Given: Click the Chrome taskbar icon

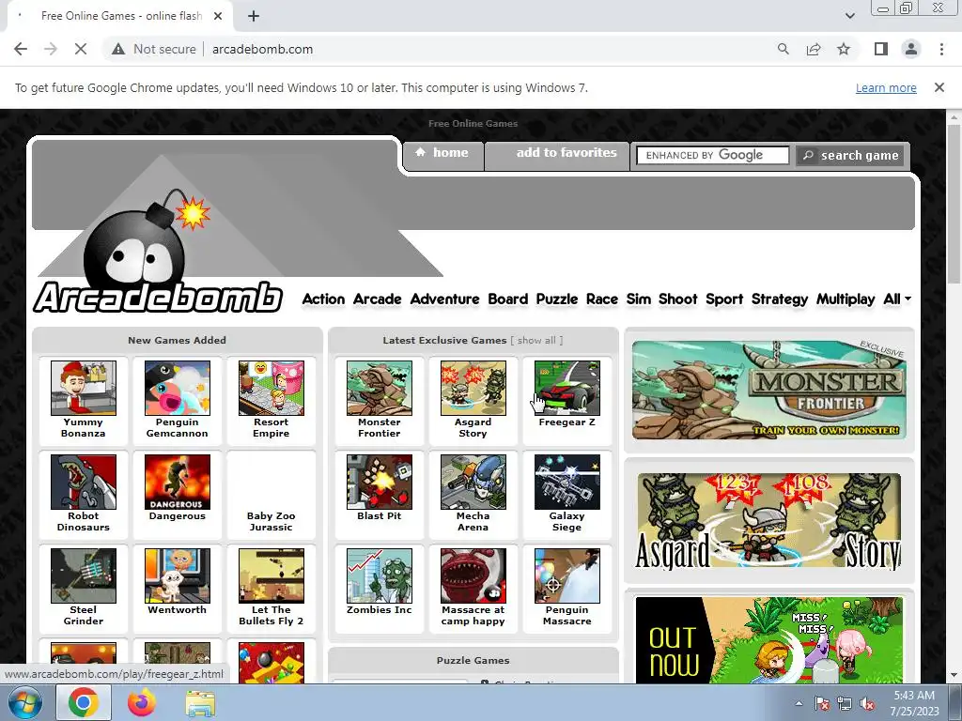Looking at the screenshot, I should click(84, 703).
